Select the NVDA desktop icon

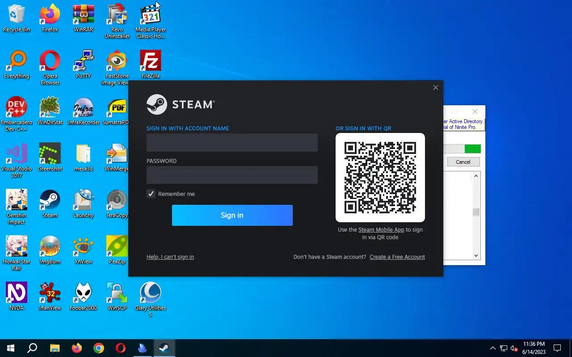(17, 296)
